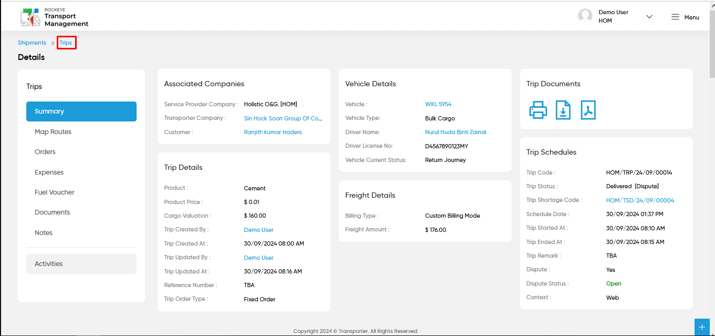The height and width of the screenshot is (336, 715).
Task: Open the Documents tab
Action: coord(81,212)
